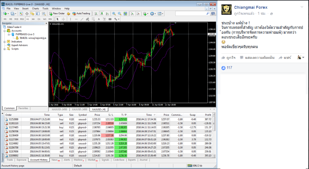The width and height of the screenshot is (309, 169).
Task: Switch timeframe to D1
Action: (x=39, y=19)
